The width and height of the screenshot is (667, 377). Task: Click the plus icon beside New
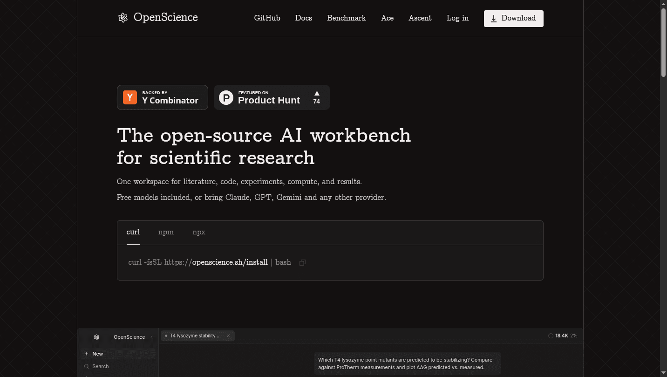point(86,354)
